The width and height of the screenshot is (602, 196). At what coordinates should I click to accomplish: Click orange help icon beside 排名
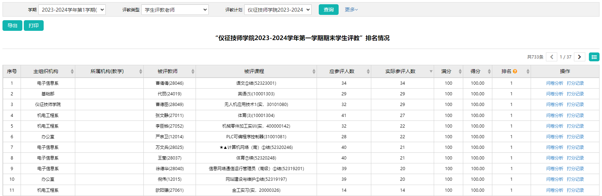(515, 72)
